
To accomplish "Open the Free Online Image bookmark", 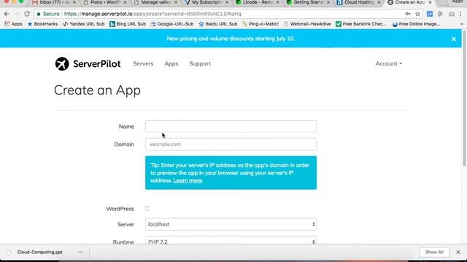I will [416, 24].
